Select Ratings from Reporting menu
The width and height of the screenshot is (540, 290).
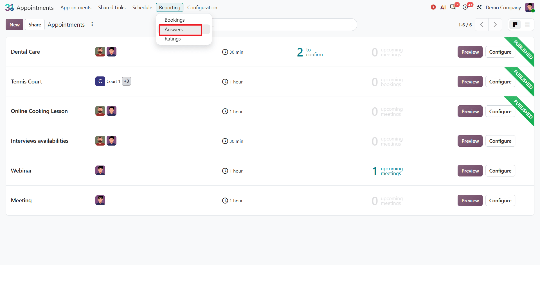[173, 39]
